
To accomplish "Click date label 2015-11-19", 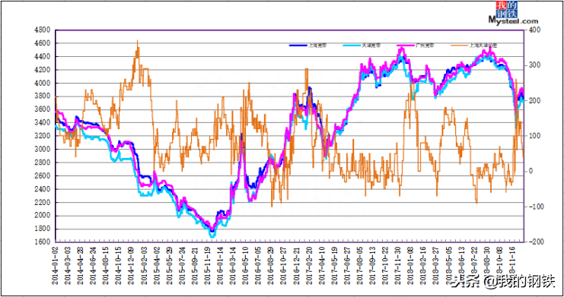I will click(x=208, y=265).
